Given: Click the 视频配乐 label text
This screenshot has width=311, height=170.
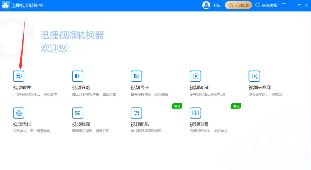Looking at the screenshot, I should tap(140, 124).
